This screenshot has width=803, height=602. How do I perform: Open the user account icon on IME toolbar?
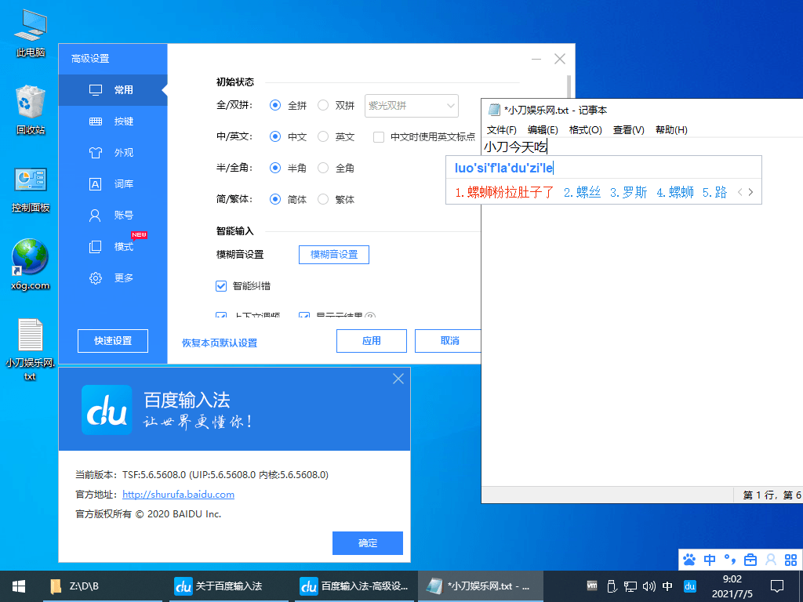click(770, 560)
